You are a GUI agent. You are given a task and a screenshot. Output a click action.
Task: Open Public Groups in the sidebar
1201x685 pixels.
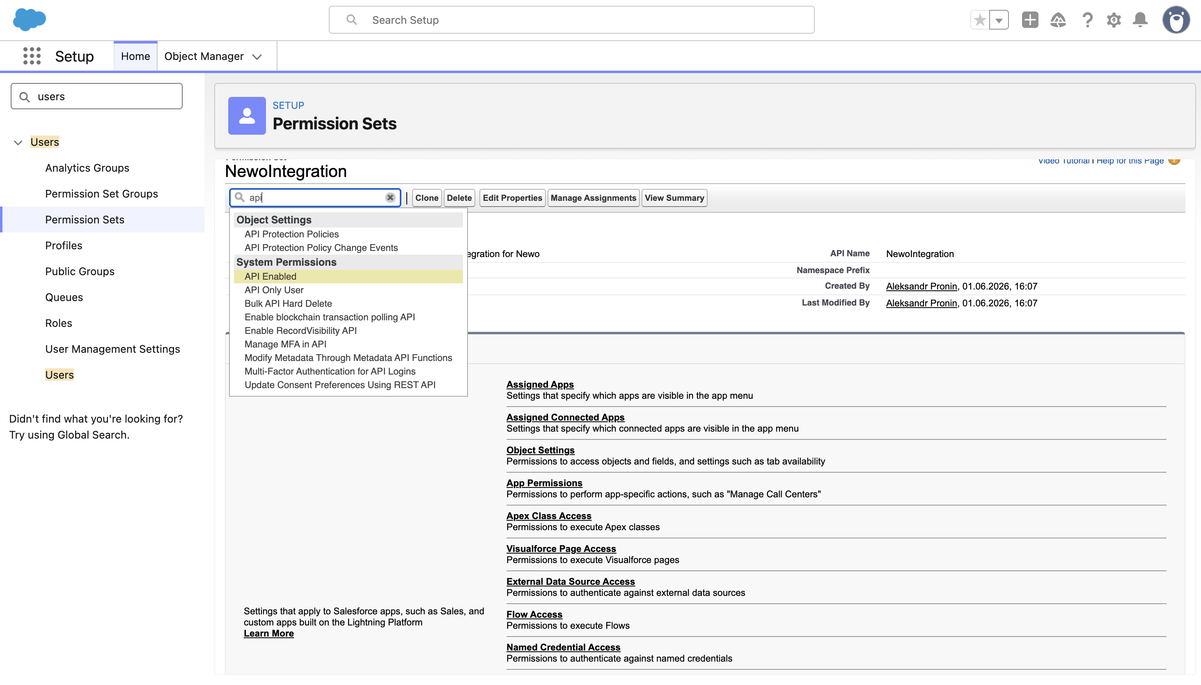pos(80,271)
